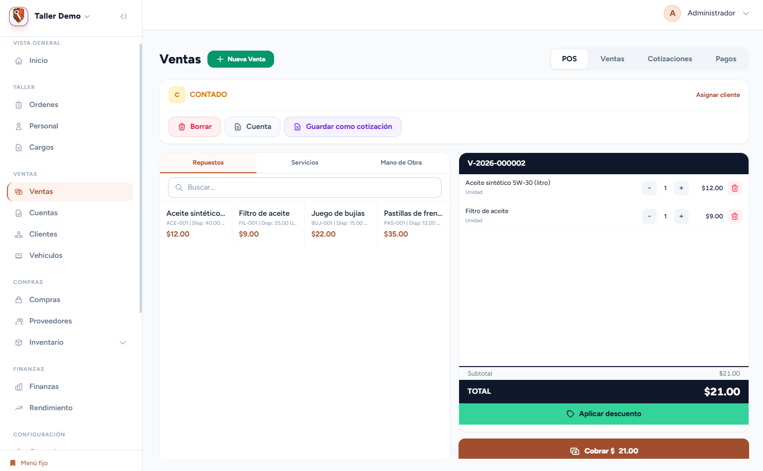The image size is (763, 471).
Task: Click the Cobrar $ 21.00 button
Action: [604, 449]
